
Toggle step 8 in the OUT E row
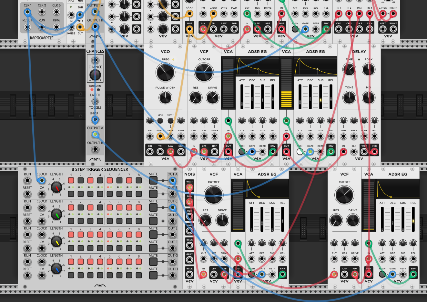tap(139, 235)
